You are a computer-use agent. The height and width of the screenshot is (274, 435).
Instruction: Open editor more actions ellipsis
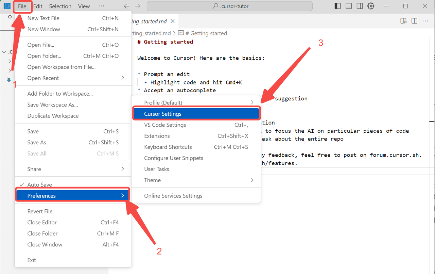425,21
